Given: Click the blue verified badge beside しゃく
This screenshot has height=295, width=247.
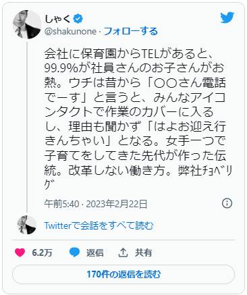Looking at the screenshot, I should (78, 19).
